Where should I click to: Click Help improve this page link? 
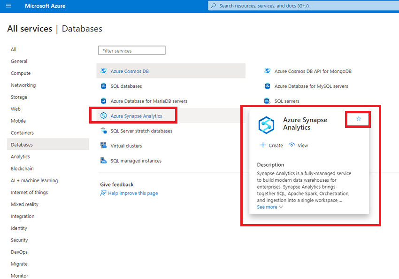coord(133,193)
